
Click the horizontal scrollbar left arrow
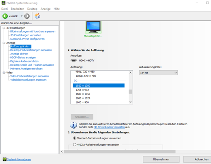pos(62,152)
